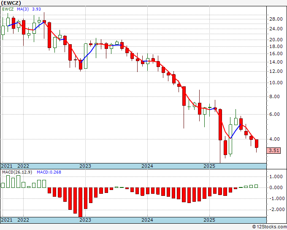Click 2022 on the price chart timeline
Screen dimensions: 287x230
click(23, 166)
